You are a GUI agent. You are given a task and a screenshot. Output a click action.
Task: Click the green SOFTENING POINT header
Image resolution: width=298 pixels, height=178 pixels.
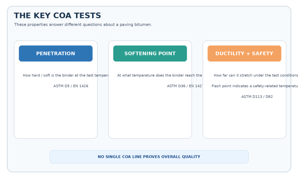pos(150,53)
